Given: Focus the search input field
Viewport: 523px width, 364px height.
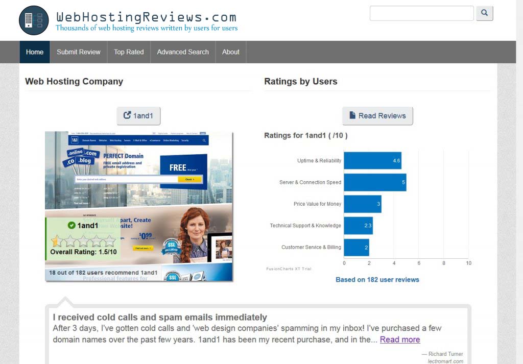Looking at the screenshot, I should (421, 13).
